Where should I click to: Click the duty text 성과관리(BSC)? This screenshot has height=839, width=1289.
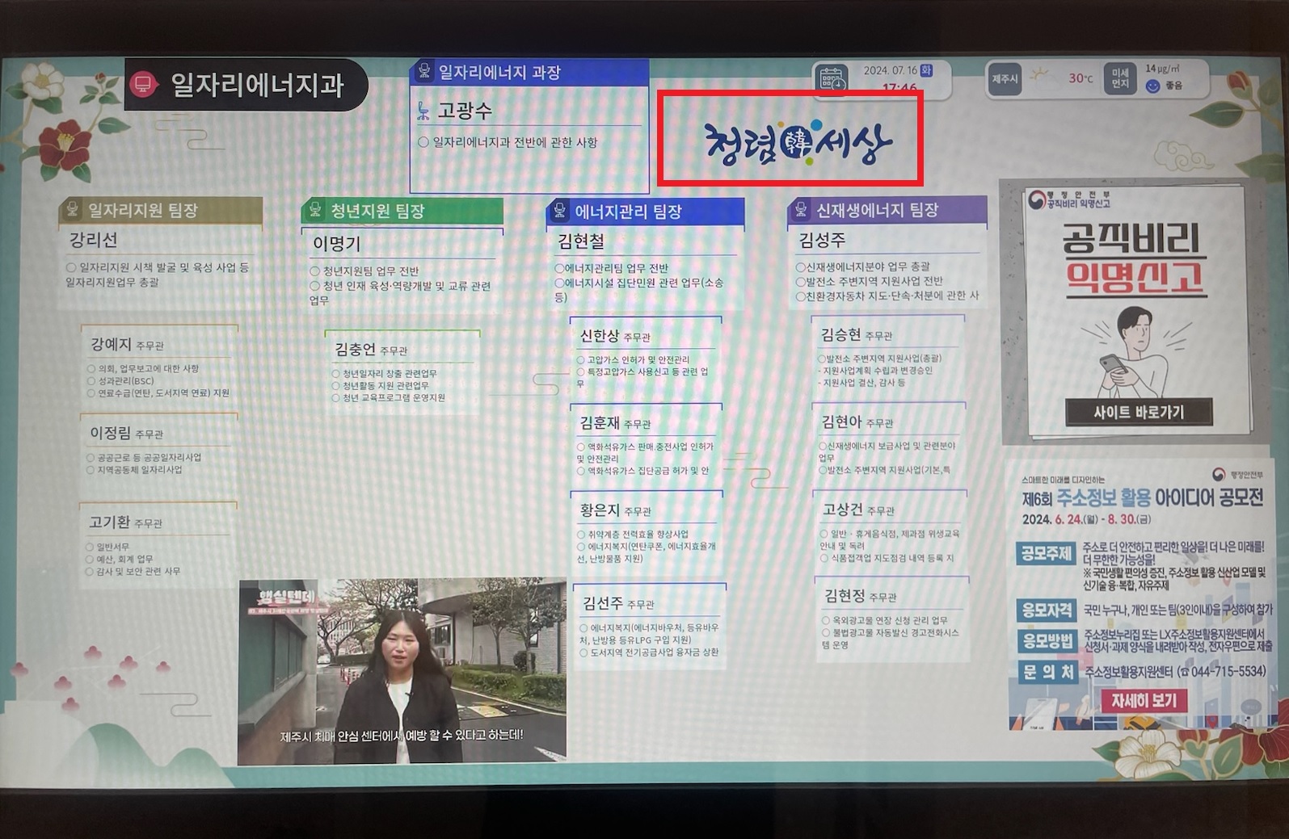[125, 380]
